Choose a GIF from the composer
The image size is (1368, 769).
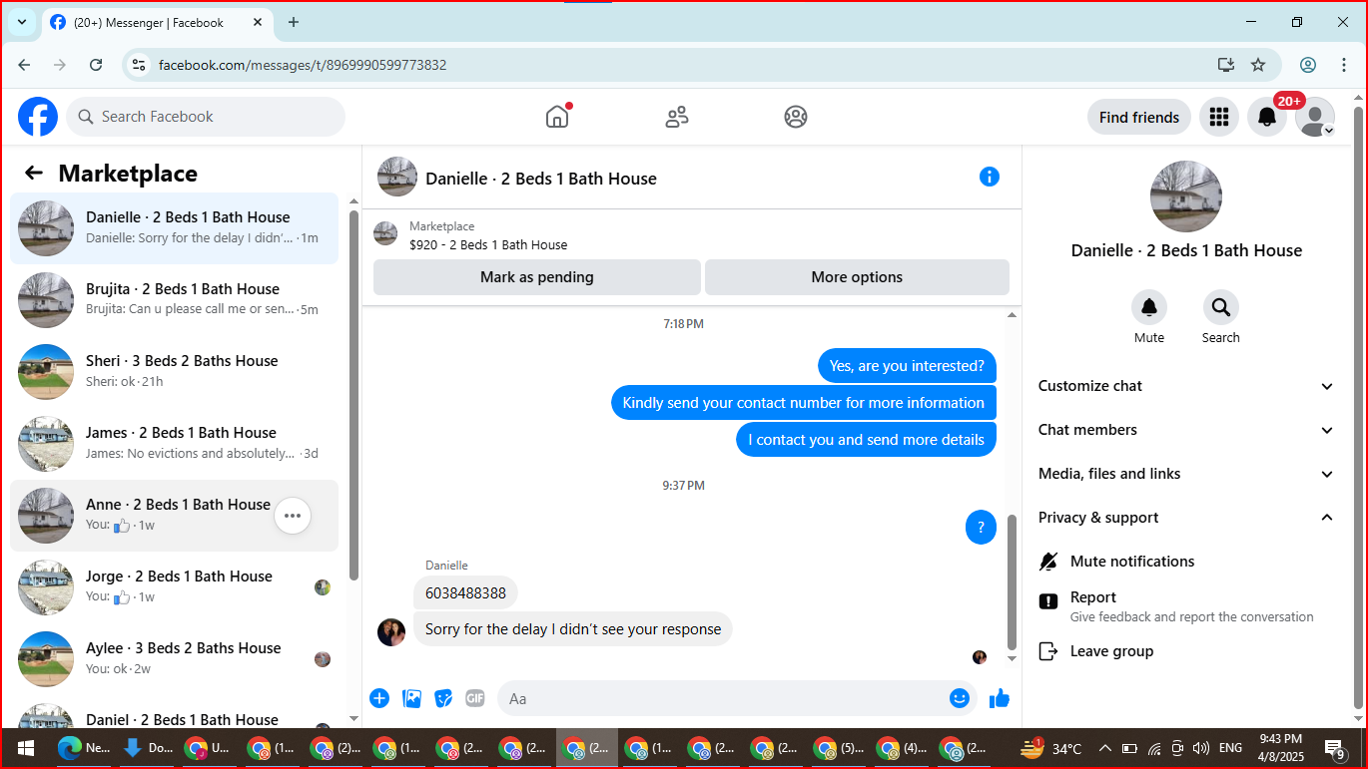pos(475,698)
